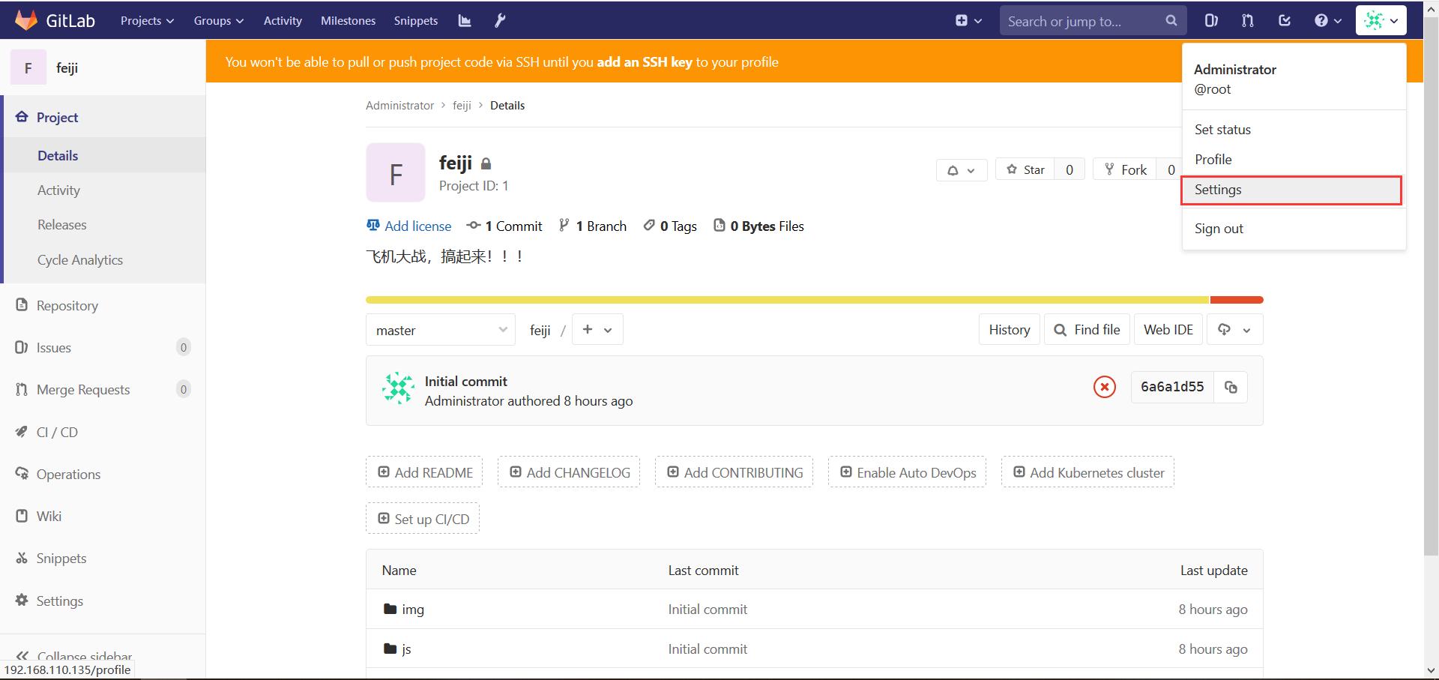Click the add an SSH key link
Viewport: 1439px width, 680px height.
[645, 62]
